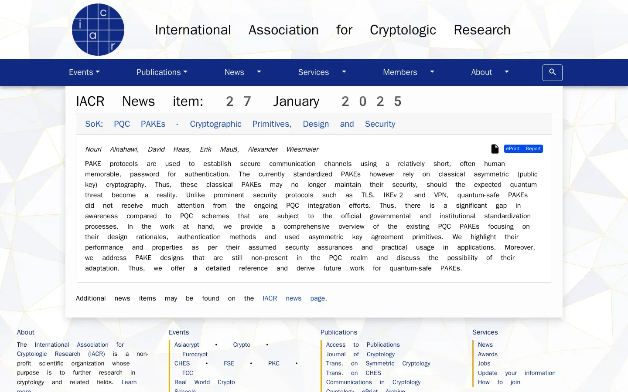Click the footer Services heading
The width and height of the screenshot is (628, 392).
pos(485,332)
